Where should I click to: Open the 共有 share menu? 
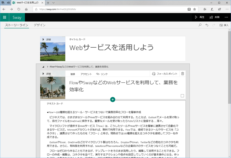point(215,17)
